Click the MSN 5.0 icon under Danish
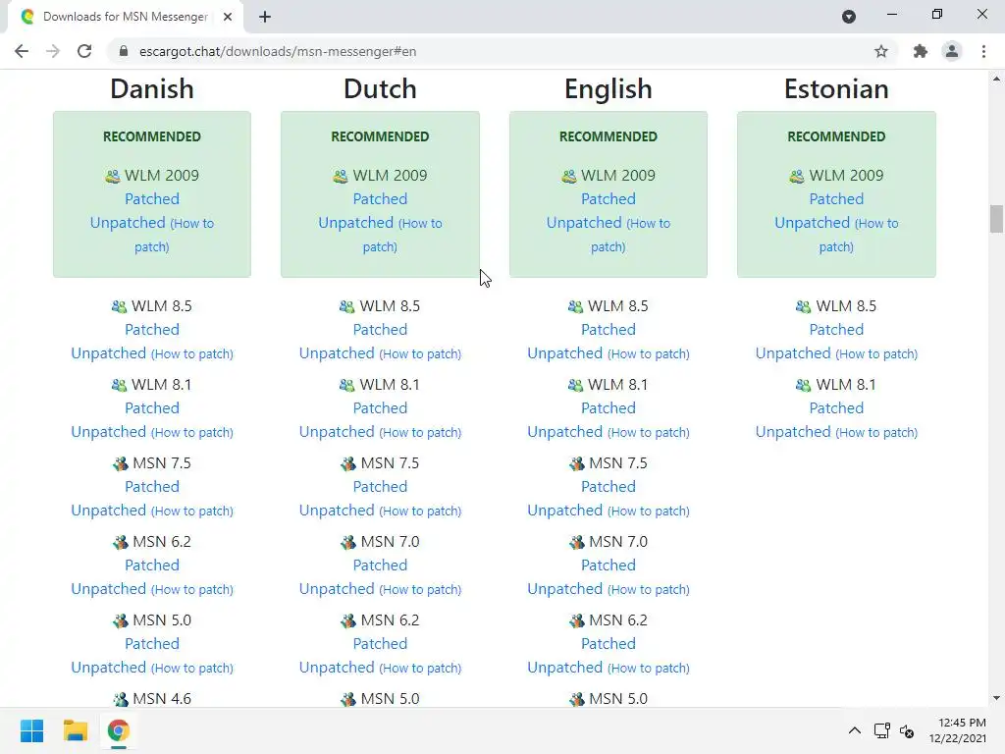The width and height of the screenshot is (1005, 754). click(x=120, y=620)
